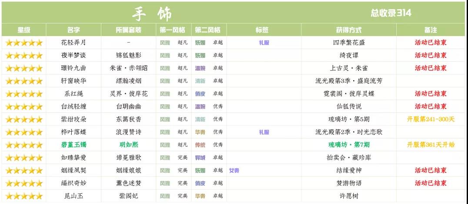The height and width of the screenshot is (204, 468).
Task: Select the 第二风格 column header
Action: coord(208,30)
